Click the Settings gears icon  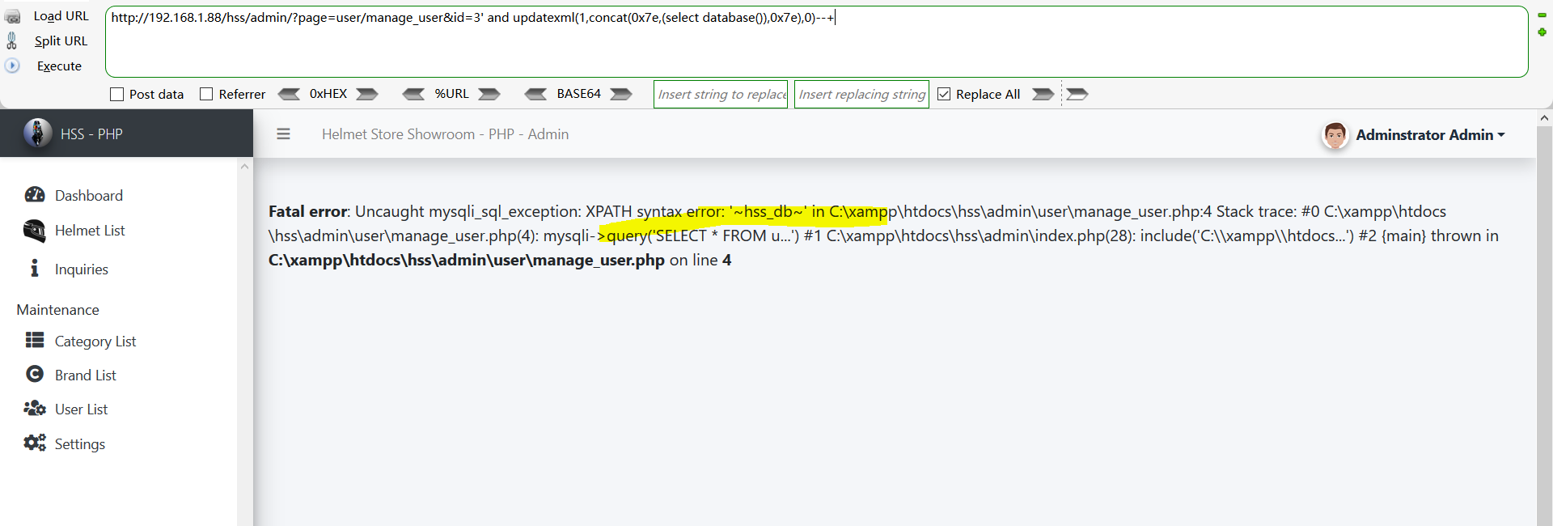click(x=35, y=443)
